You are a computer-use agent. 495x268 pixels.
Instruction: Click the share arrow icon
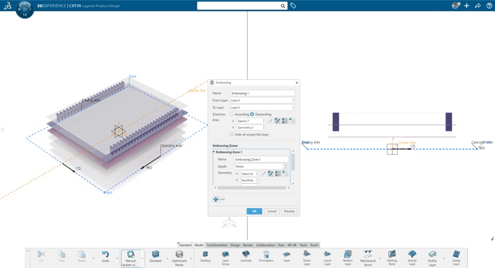[x=477, y=6]
